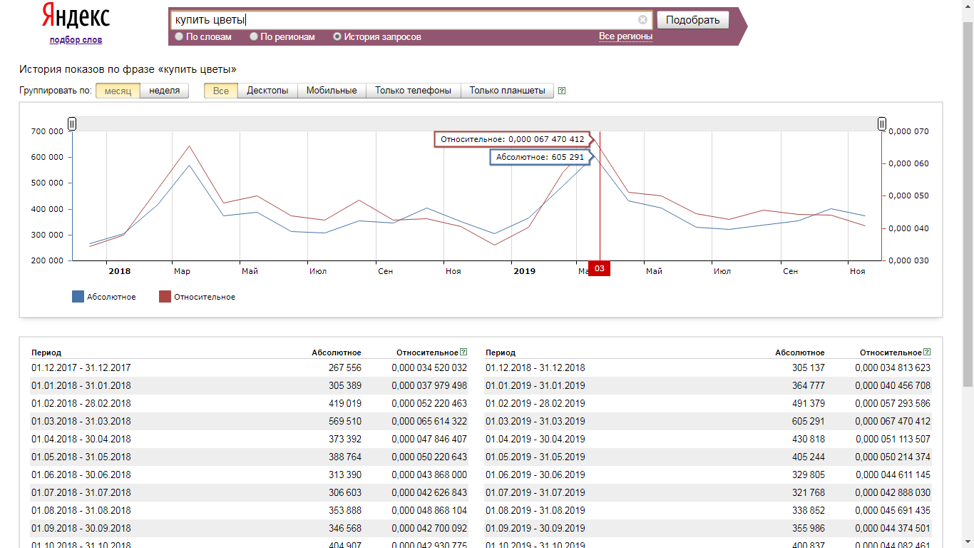Click the Яндекс logo
974x548 pixels.
click(76, 16)
